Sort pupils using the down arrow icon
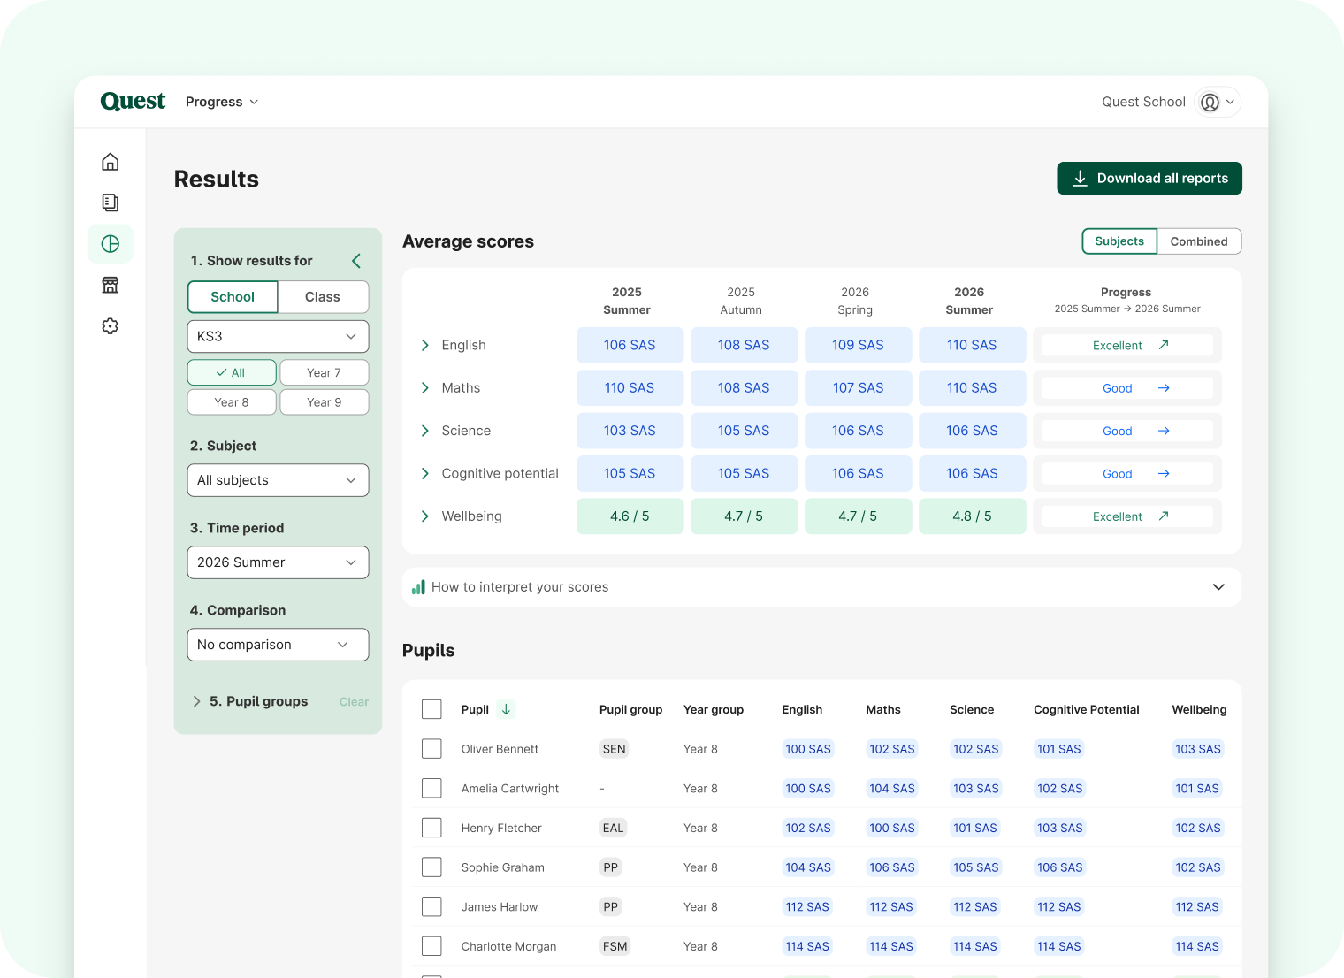 (506, 709)
